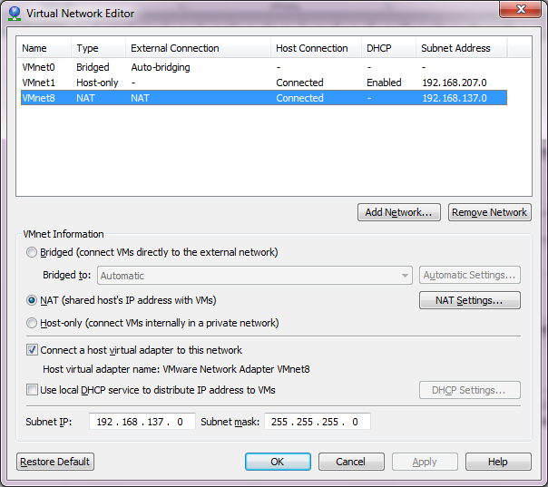Click the 192.168.137.0 subnet address cell

455,98
